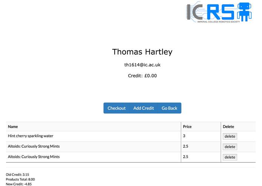Image resolution: width=262 pixels, height=186 pixels.
Task: Click the Price column header
Action: pyautogui.click(x=187, y=127)
